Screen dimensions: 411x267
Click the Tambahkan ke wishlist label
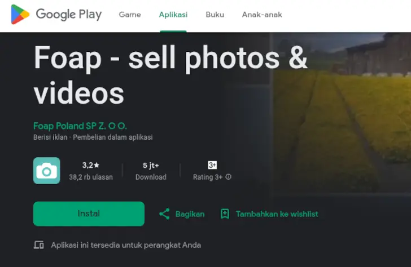point(277,214)
